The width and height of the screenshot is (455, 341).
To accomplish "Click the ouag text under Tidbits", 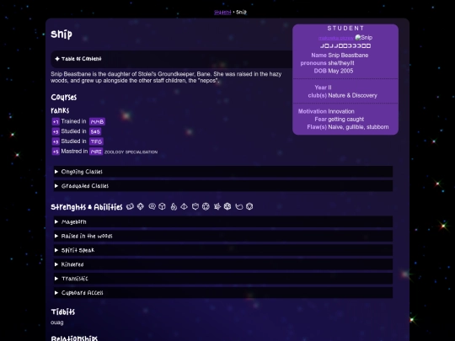I will pyautogui.click(x=57, y=322).
